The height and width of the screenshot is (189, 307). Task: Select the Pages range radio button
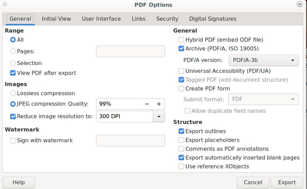(13, 51)
